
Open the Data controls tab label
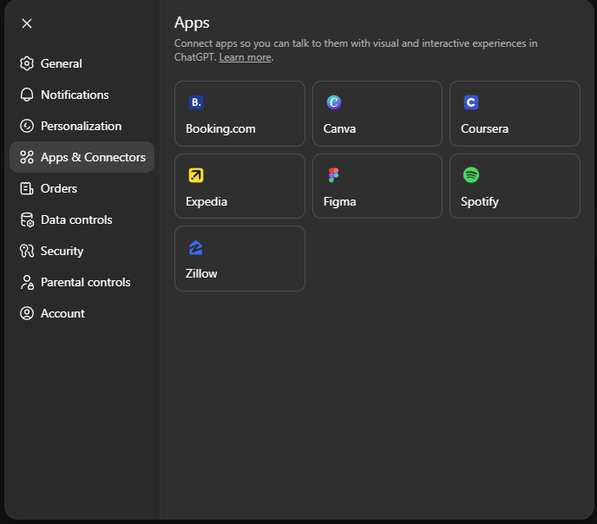[76, 219]
